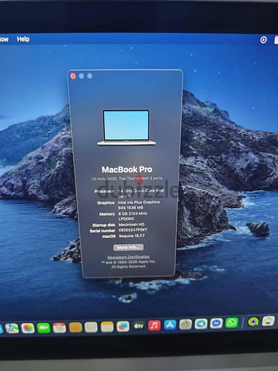Open the Help menu in menu bar
Viewport: 278px width, 371px height.
coord(23,39)
